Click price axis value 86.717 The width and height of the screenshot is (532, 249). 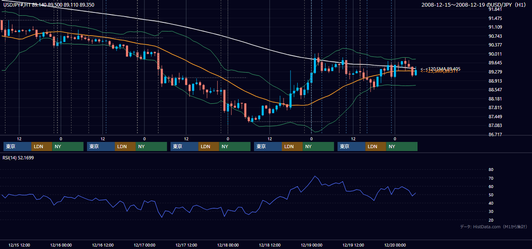pyautogui.click(x=495, y=134)
